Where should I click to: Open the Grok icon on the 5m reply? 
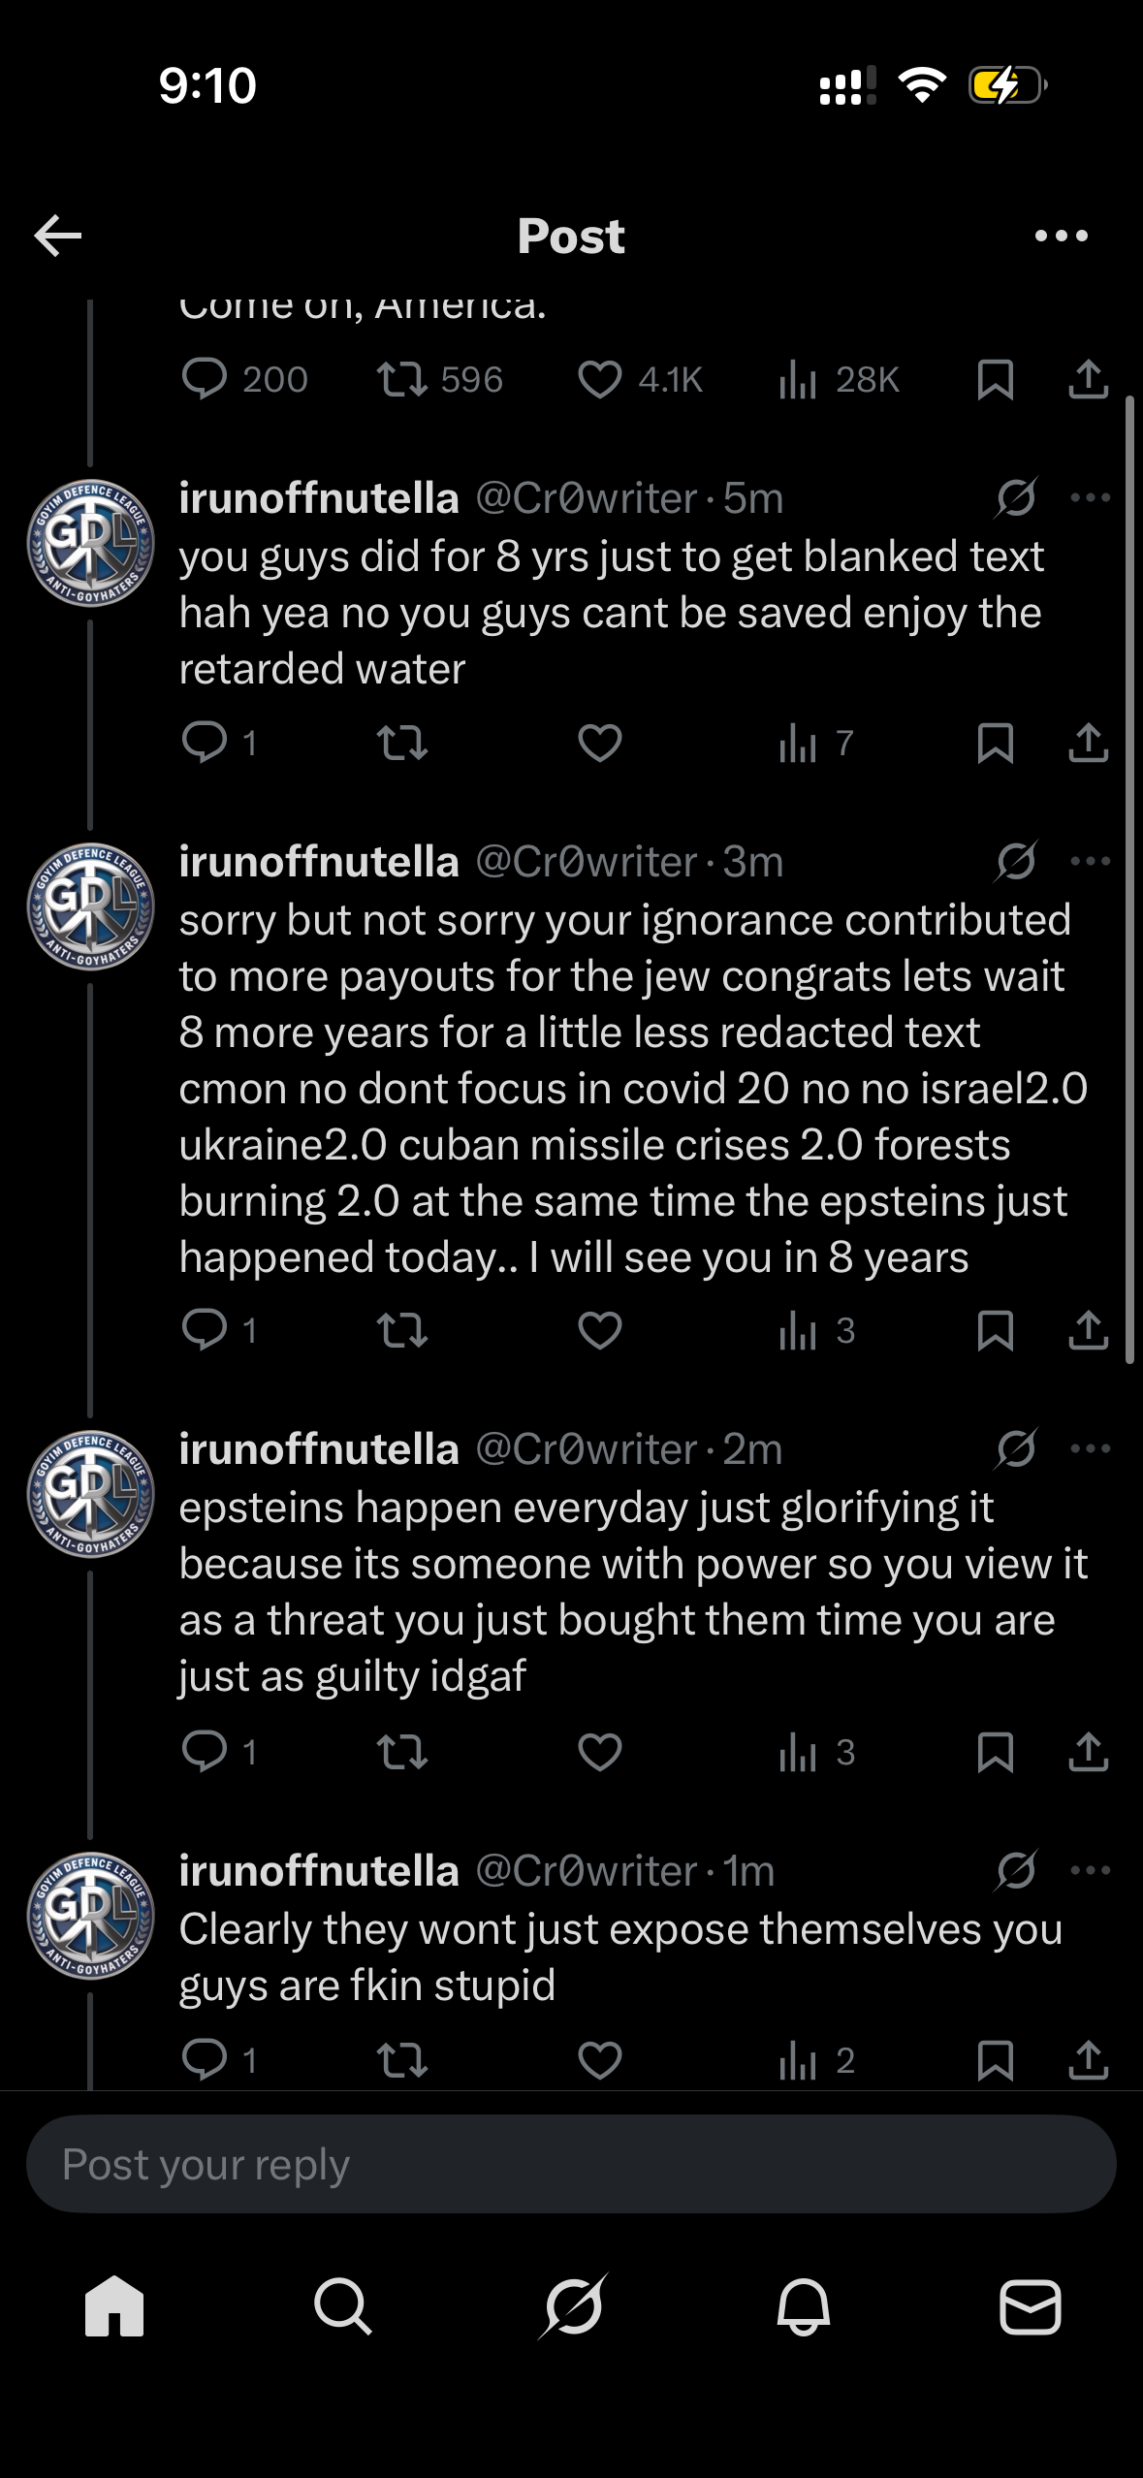1016,498
